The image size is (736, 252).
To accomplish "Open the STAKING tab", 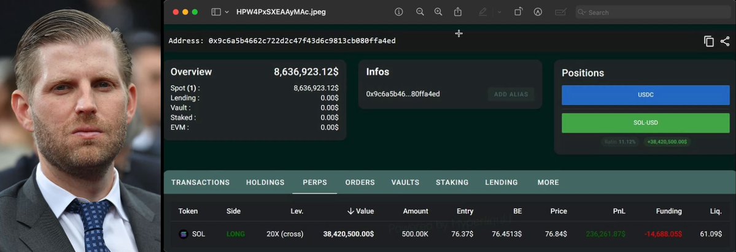I will [452, 183].
